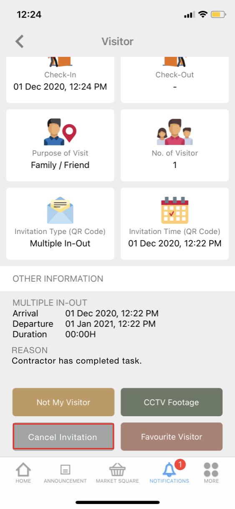This screenshot has width=235, height=509.
Task: View the CCTV Footage
Action: click(172, 402)
